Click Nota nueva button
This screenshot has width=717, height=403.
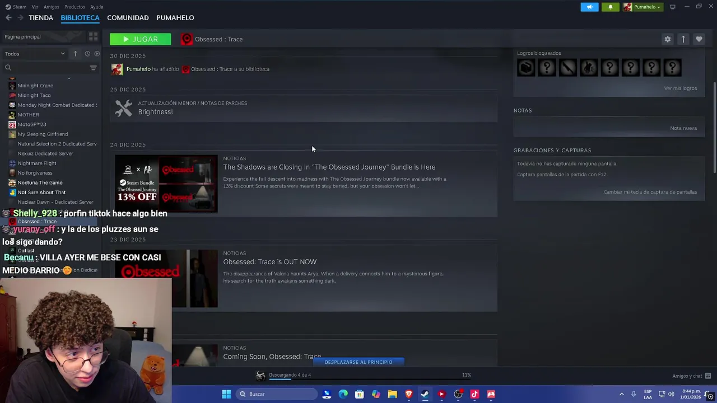point(683,128)
